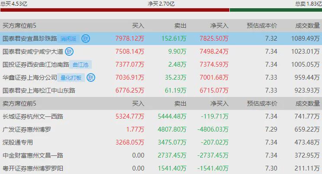Click 净买 2.70亿 label

coord(161,4)
